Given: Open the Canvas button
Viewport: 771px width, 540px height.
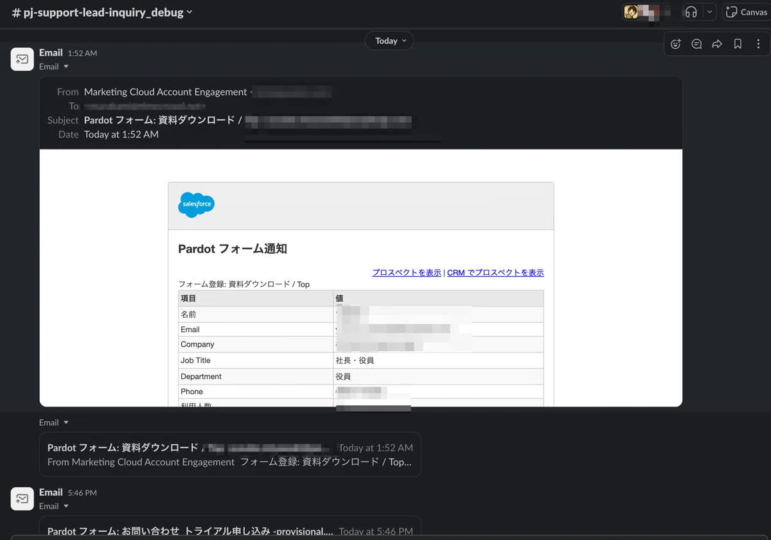Looking at the screenshot, I should (x=746, y=12).
